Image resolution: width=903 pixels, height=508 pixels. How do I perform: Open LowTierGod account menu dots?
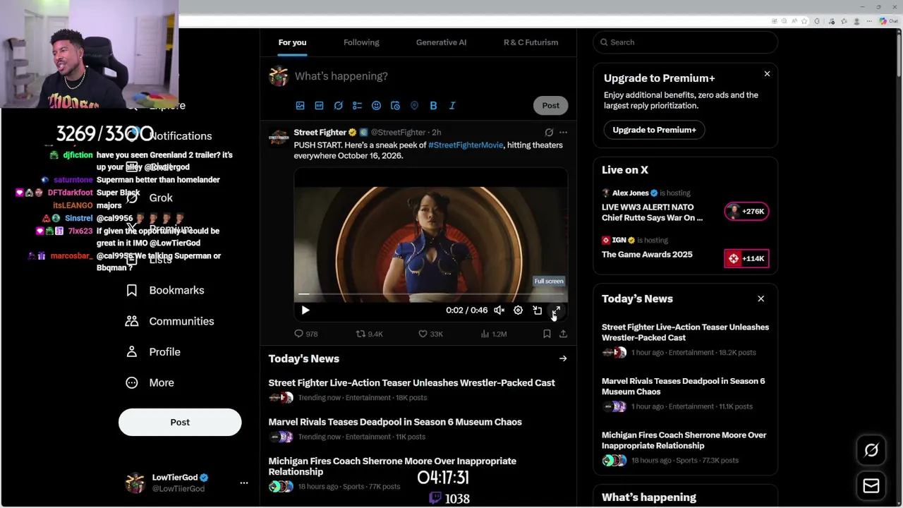click(243, 483)
